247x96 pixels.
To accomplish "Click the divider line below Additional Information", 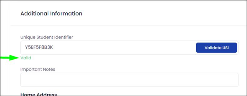I will (128, 25).
